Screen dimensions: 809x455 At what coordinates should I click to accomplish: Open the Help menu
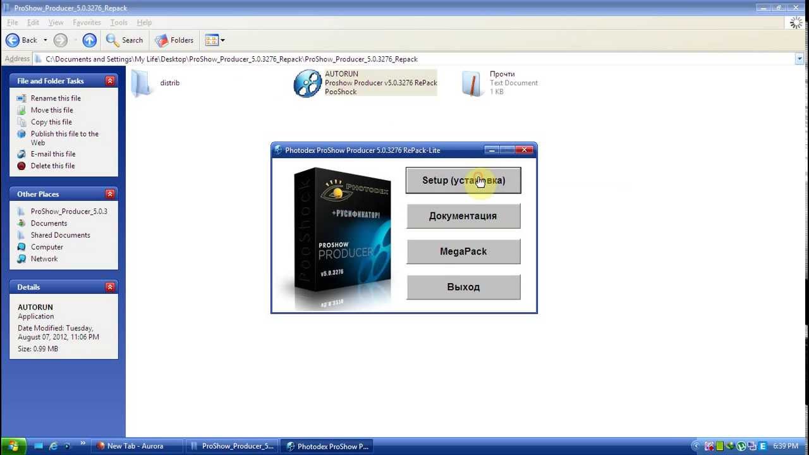(x=144, y=22)
